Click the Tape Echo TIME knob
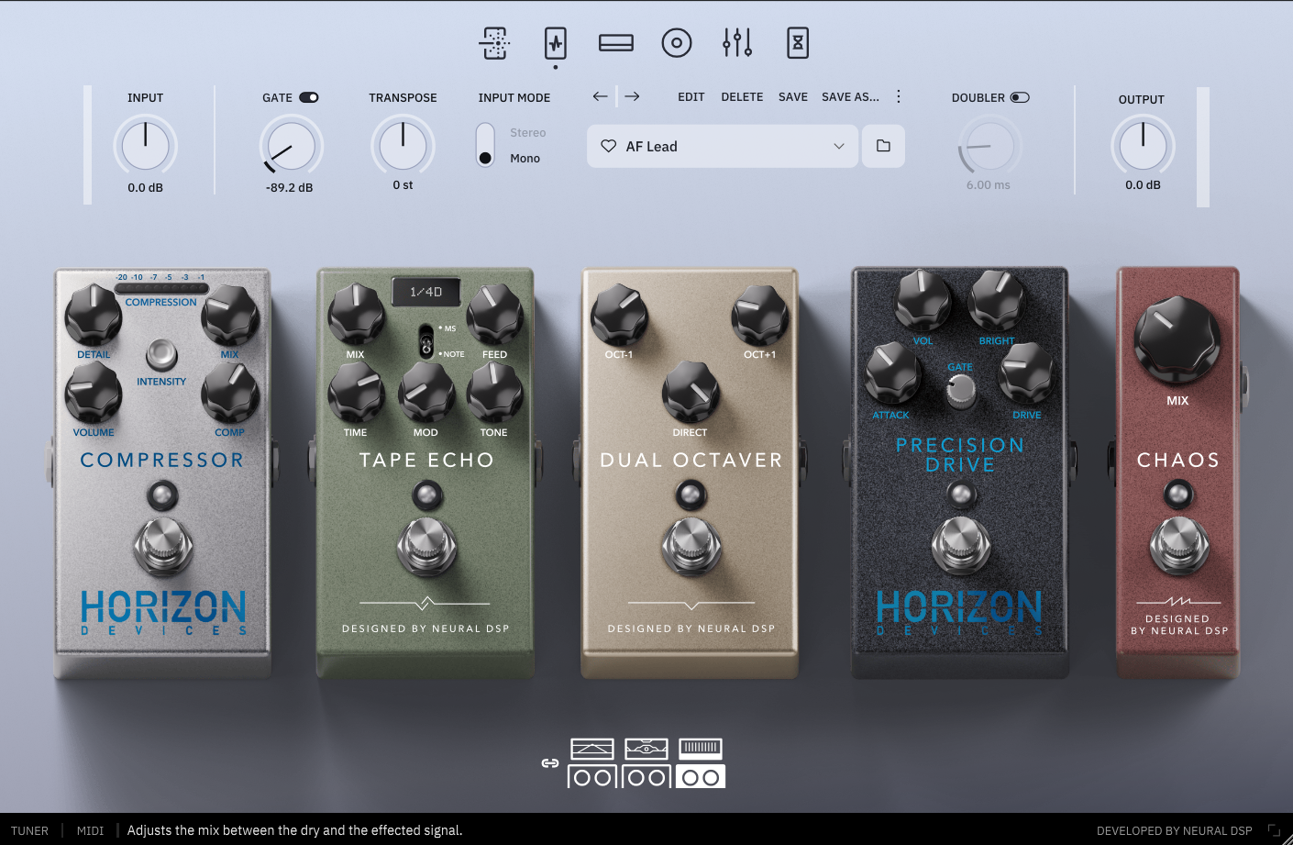This screenshot has height=845, width=1293. tap(356, 392)
